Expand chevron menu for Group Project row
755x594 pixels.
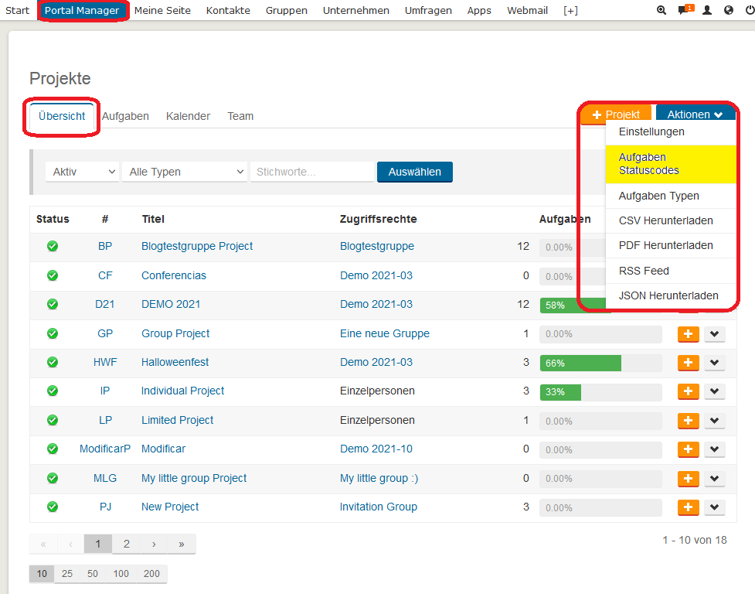coord(714,334)
